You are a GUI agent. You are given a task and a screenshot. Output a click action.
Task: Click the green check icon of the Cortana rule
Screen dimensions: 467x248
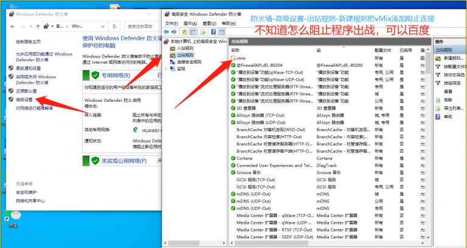click(x=233, y=158)
